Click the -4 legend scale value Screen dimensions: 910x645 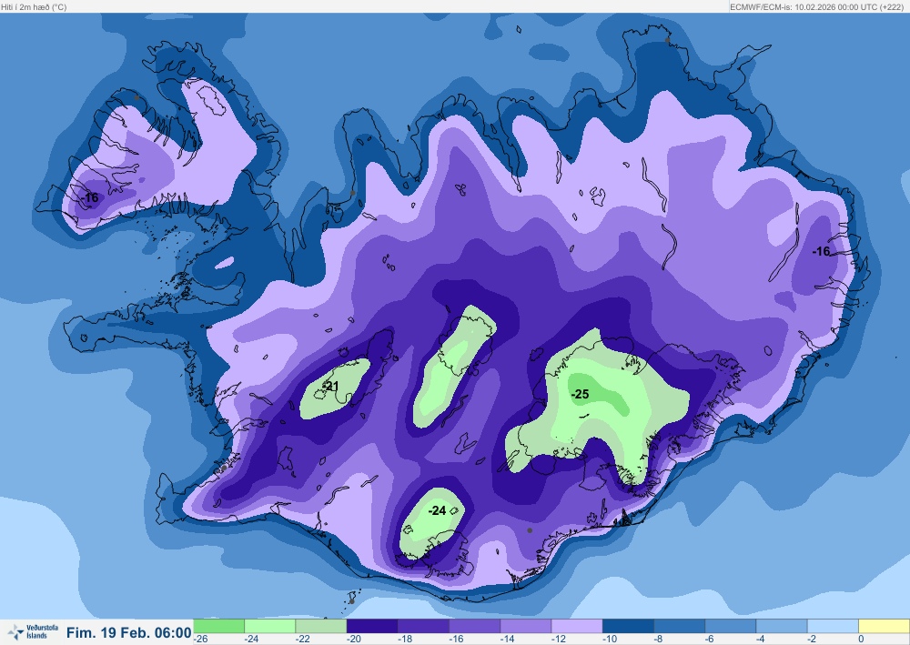[761, 640]
